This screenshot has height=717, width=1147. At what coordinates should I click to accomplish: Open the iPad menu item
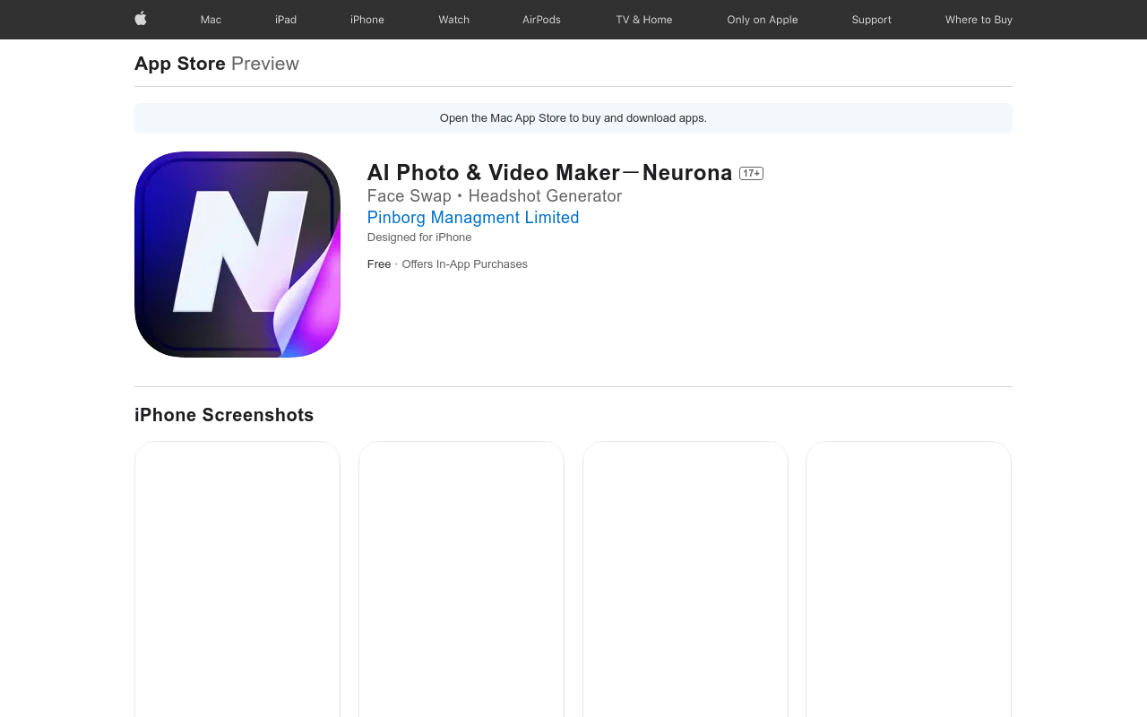click(286, 20)
